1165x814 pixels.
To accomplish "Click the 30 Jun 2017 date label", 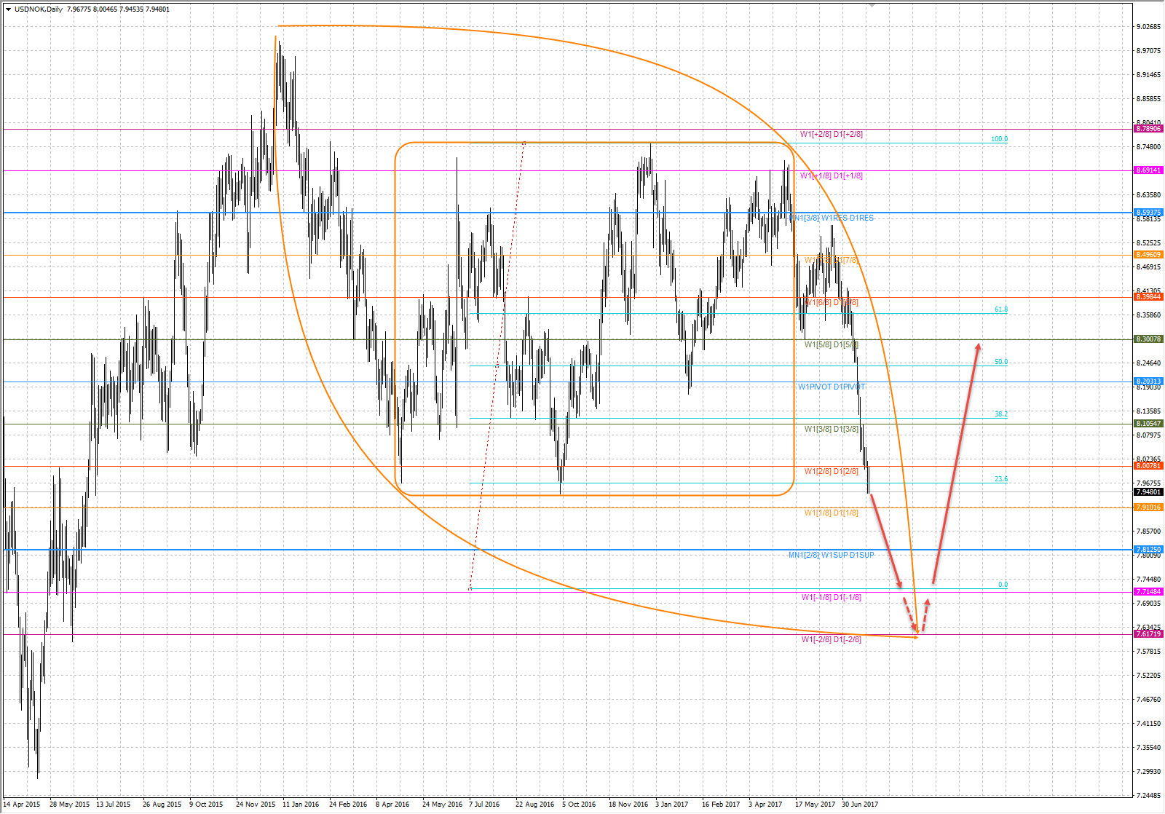I will point(860,805).
